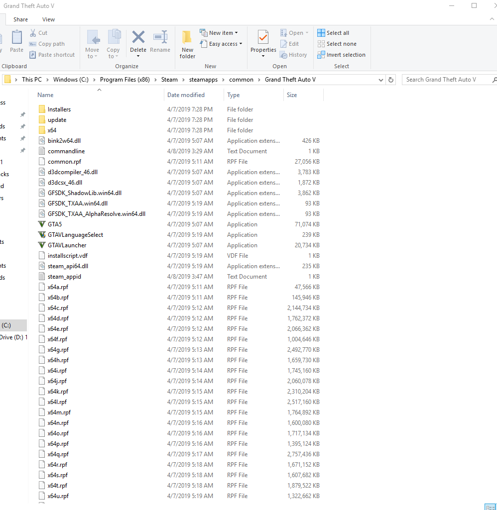Switch to the details view layout button
497x510 pixels.
click(490, 507)
